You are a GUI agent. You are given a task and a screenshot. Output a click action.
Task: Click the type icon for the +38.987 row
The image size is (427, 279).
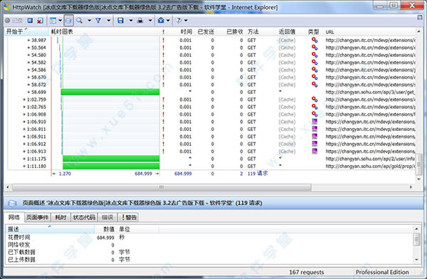[315, 40]
